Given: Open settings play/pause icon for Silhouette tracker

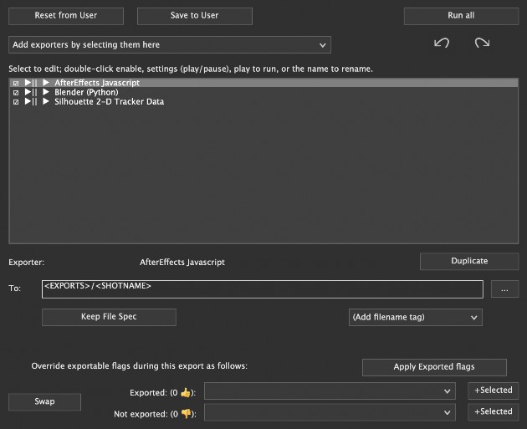Looking at the screenshot, I should [31, 102].
